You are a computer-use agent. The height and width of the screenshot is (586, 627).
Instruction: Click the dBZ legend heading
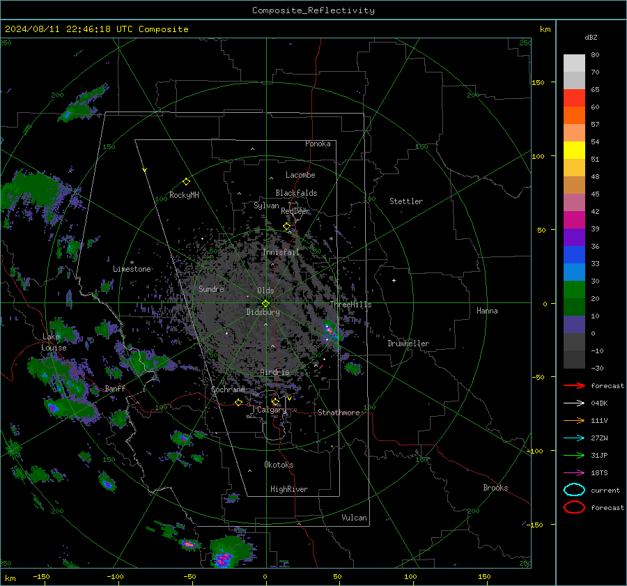point(591,37)
